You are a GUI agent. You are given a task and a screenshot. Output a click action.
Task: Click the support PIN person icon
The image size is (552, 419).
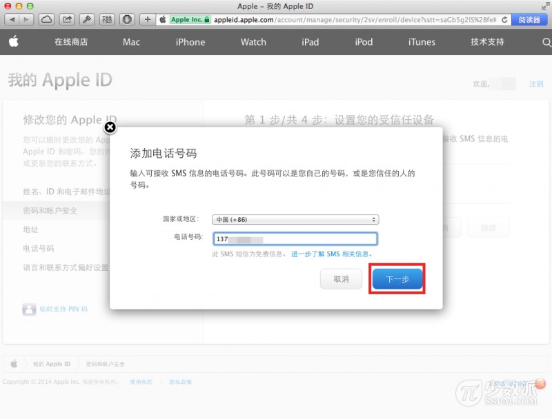point(29,309)
